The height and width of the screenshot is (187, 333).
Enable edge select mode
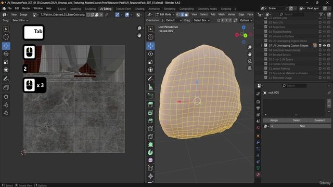pyautogui.click(x=182, y=15)
